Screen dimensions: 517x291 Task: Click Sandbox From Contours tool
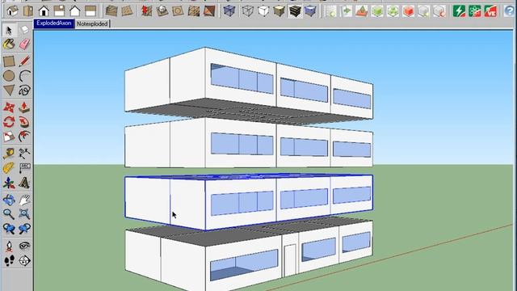(111, 11)
